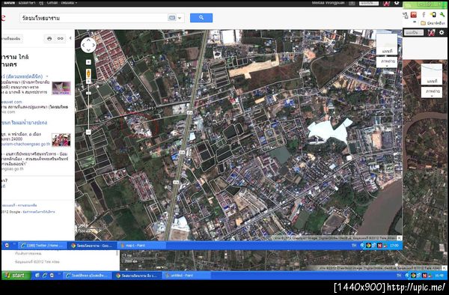The width and height of the screenshot is (449, 295).
Task: Open the on-screen keyboard icon in search box
Action: tap(172, 18)
